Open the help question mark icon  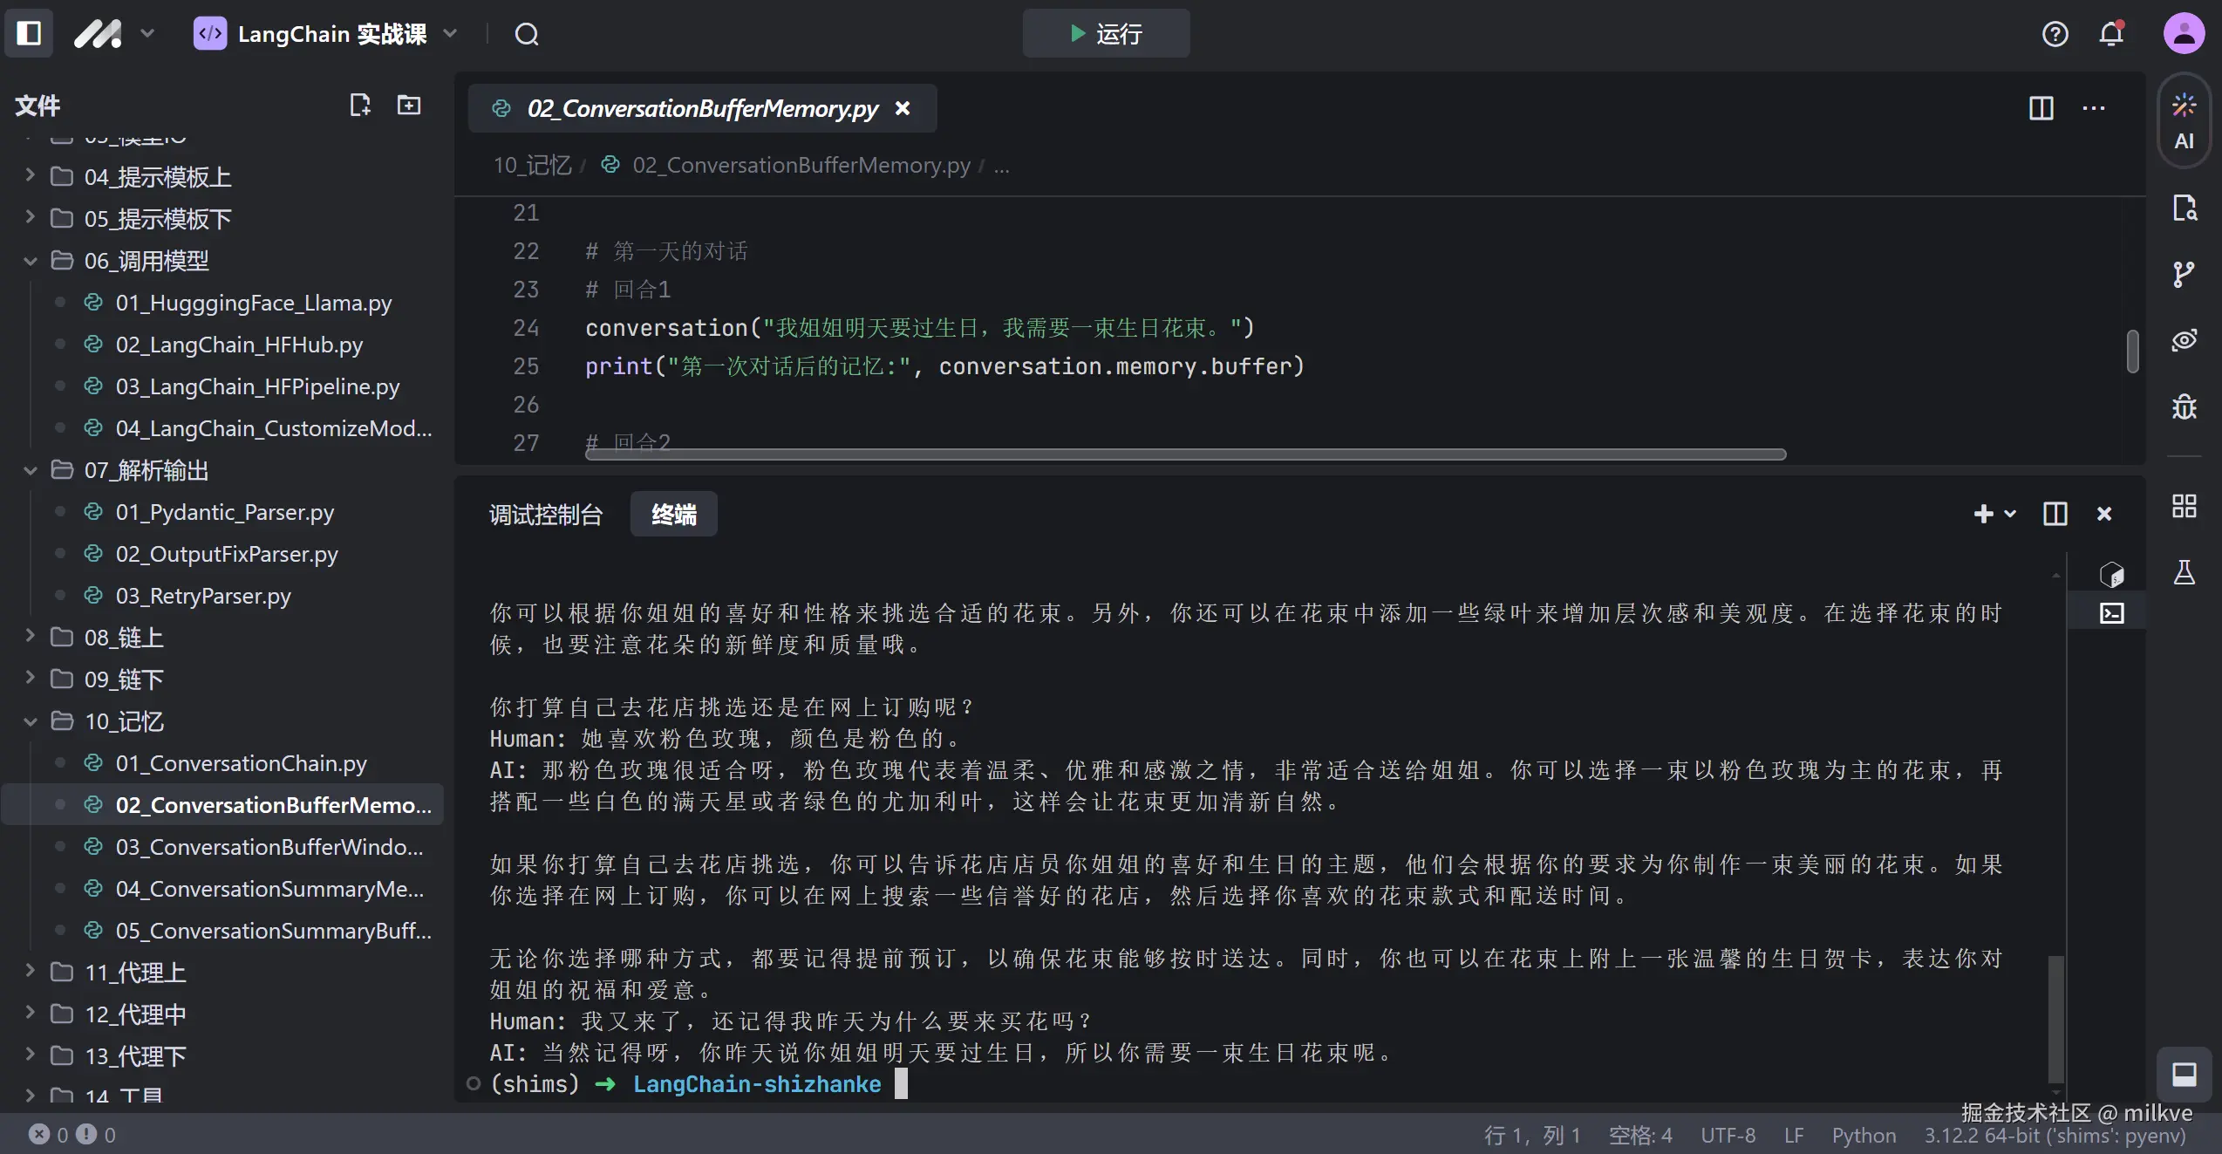pos(2055,34)
